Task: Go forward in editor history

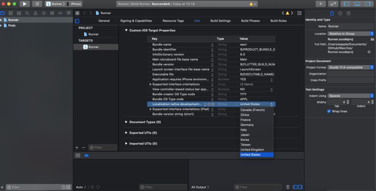Action: click(x=91, y=13)
